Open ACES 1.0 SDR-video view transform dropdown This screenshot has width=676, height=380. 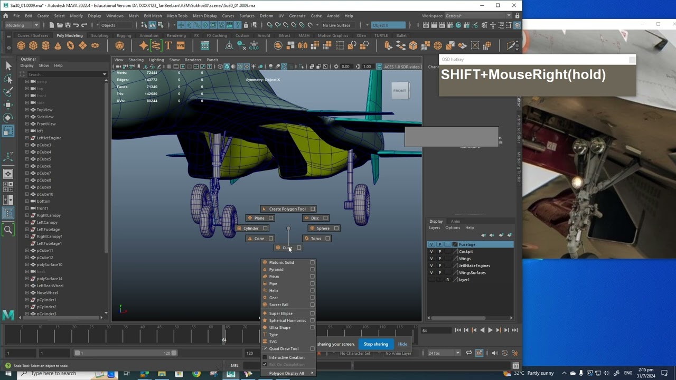[402, 66]
